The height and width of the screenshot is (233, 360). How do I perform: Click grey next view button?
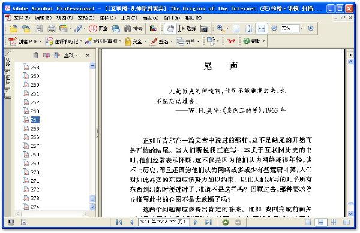(x=238, y=222)
